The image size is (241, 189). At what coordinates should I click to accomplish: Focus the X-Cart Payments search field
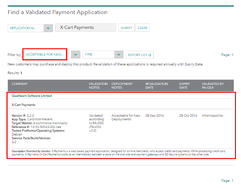point(86,27)
